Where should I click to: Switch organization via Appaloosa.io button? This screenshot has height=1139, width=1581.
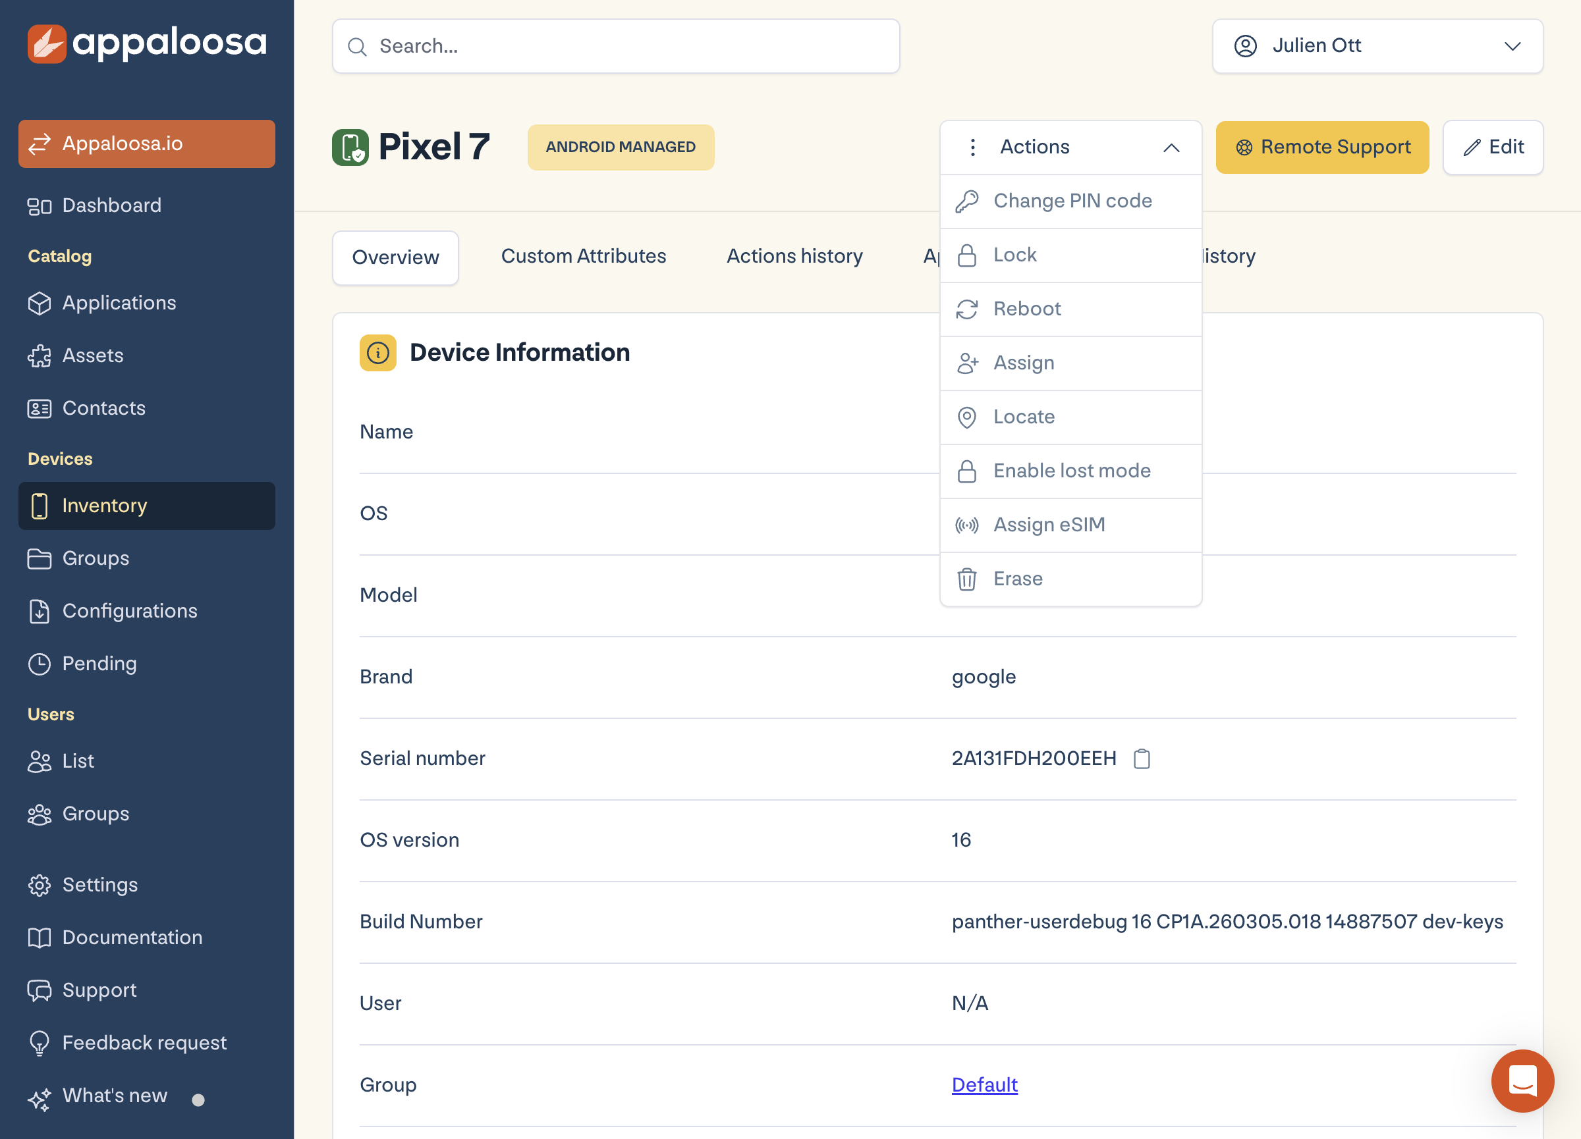click(x=146, y=144)
